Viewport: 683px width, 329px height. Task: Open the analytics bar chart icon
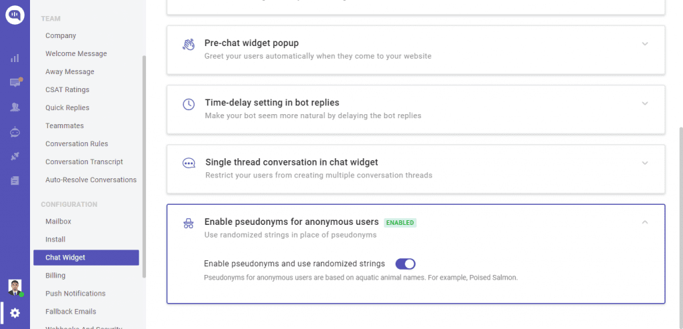coord(15,58)
